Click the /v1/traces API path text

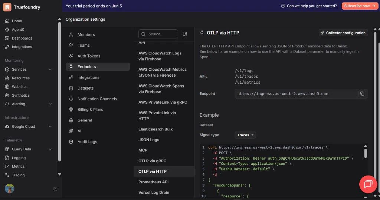coord(246,76)
